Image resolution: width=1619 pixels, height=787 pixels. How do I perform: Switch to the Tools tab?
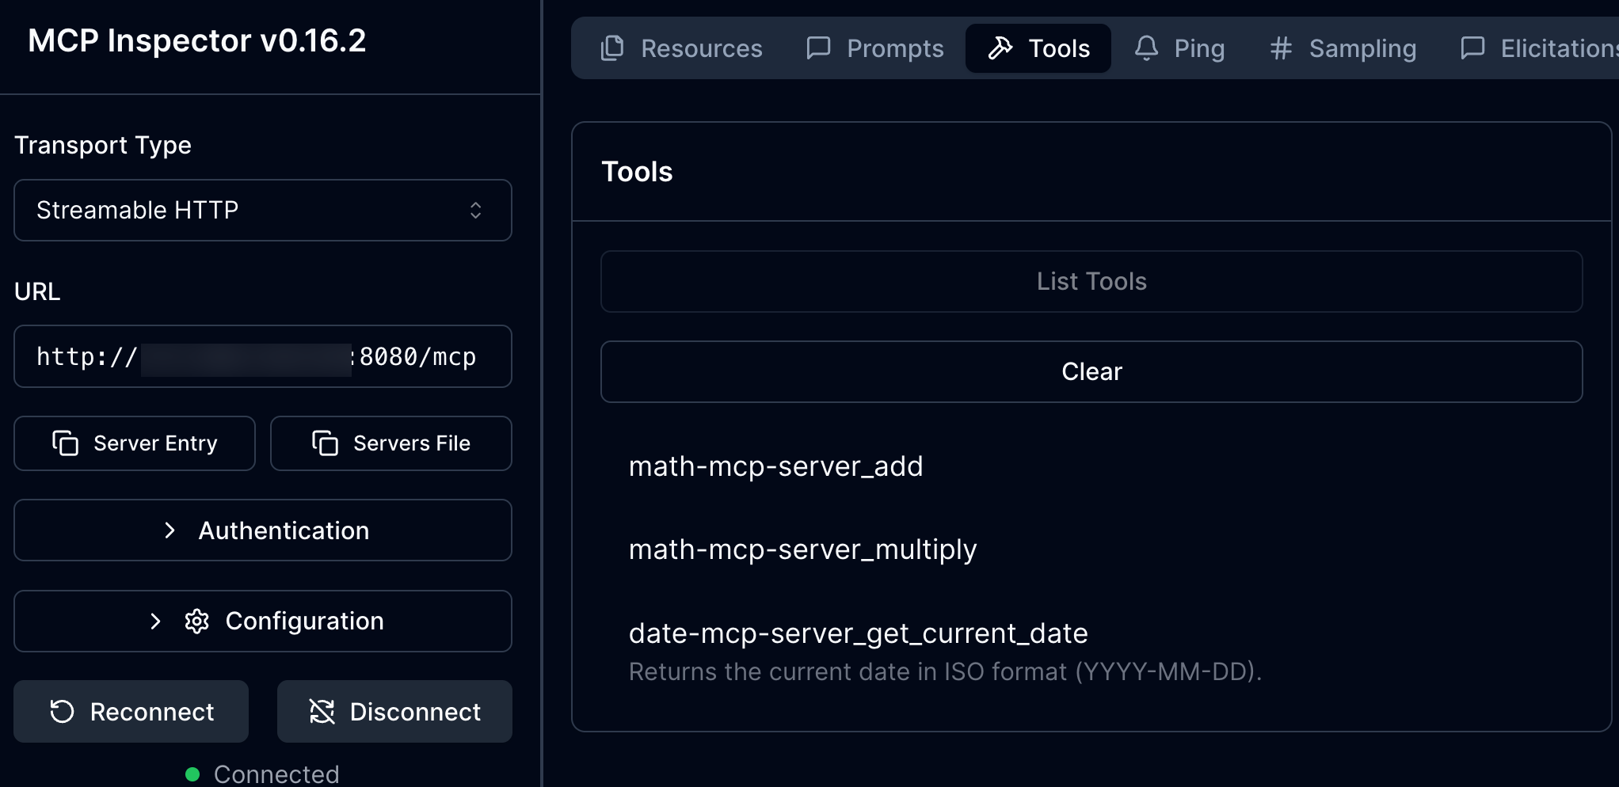click(x=1038, y=48)
